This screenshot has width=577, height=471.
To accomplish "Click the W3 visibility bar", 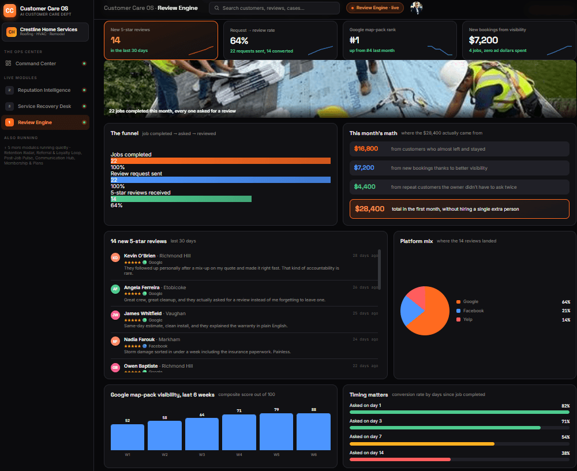I will [201, 434].
